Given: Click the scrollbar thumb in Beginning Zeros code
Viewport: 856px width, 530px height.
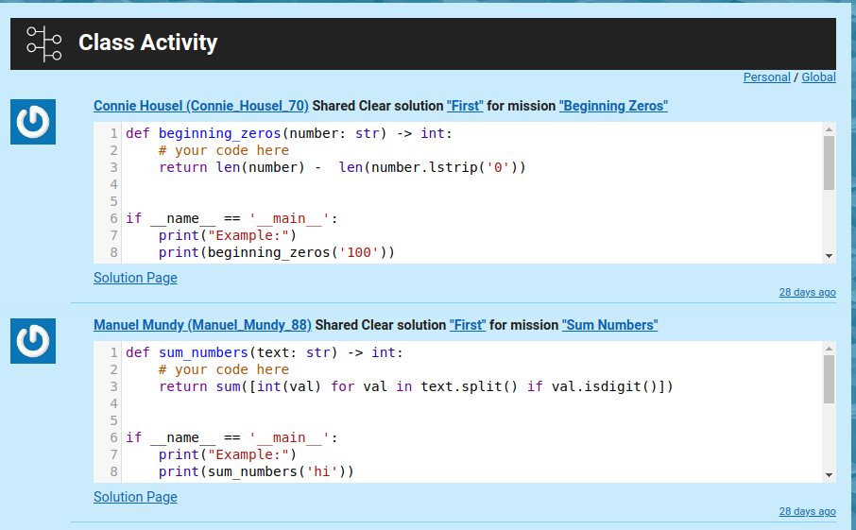Looking at the screenshot, I should [829, 162].
